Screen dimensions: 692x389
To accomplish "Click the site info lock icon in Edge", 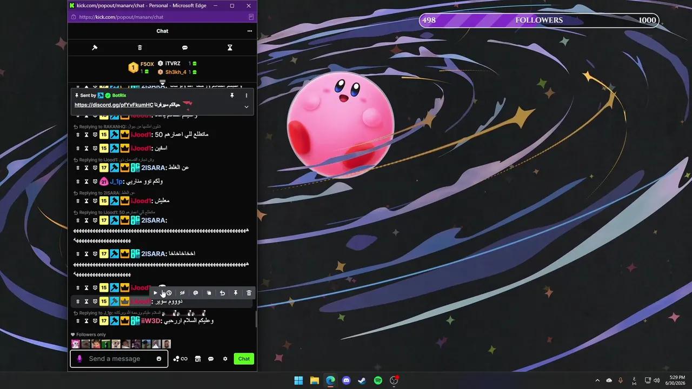I will (x=74, y=17).
